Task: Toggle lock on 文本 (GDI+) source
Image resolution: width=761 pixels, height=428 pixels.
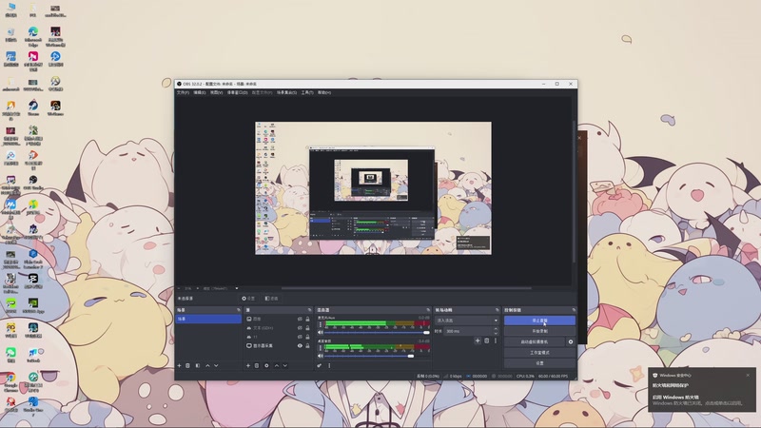Action: click(307, 327)
